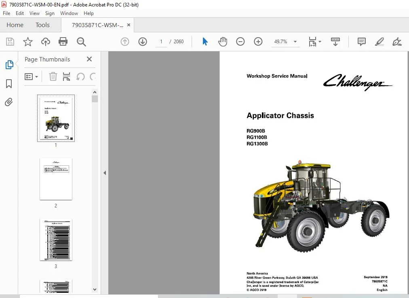Click the current page number field
The height and width of the screenshot is (298, 409).
pos(161,42)
